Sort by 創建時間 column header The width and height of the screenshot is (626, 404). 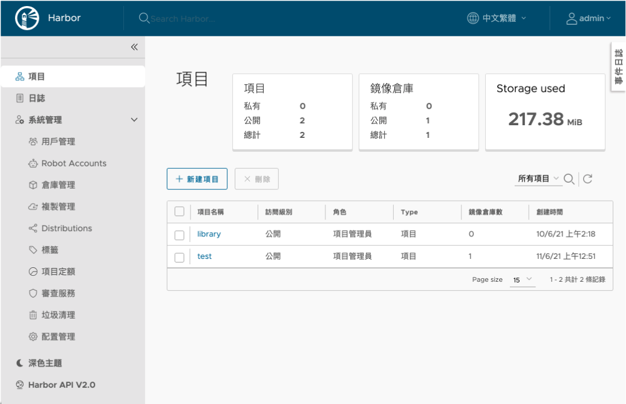pyautogui.click(x=549, y=212)
